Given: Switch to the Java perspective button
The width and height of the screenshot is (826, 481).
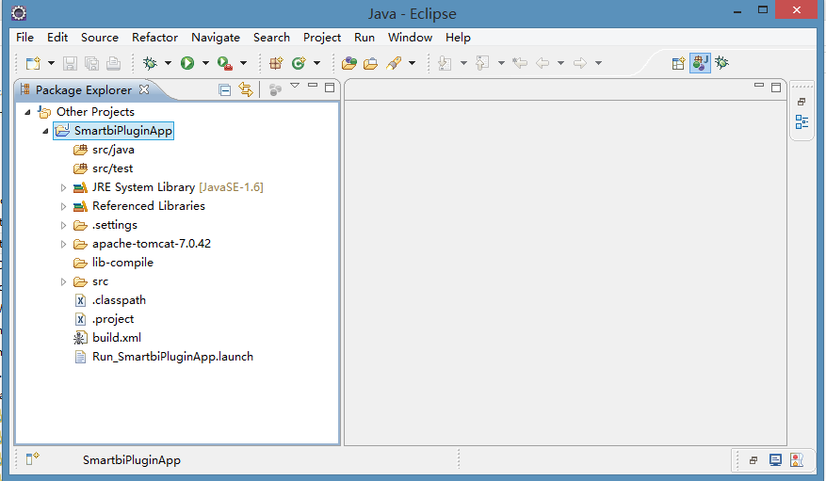Looking at the screenshot, I should (x=700, y=63).
